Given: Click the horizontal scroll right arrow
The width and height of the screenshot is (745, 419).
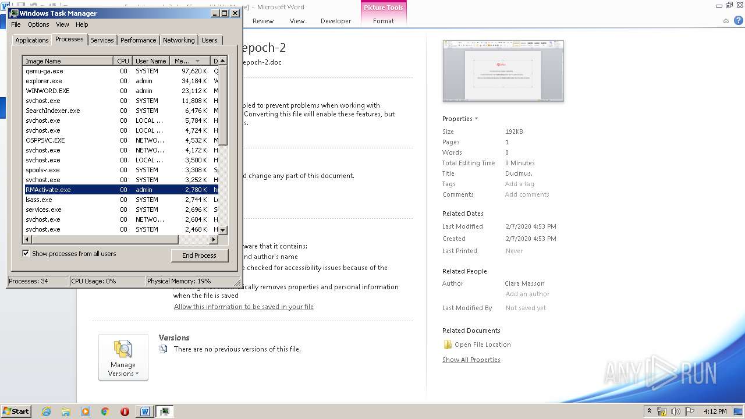Looking at the screenshot, I should 214,239.
